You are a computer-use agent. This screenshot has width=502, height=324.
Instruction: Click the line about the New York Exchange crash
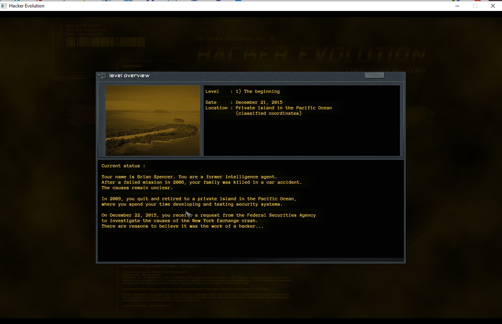coord(180,221)
